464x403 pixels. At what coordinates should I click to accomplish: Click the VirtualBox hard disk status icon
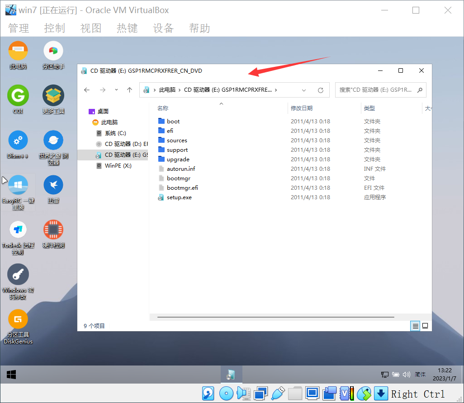208,394
